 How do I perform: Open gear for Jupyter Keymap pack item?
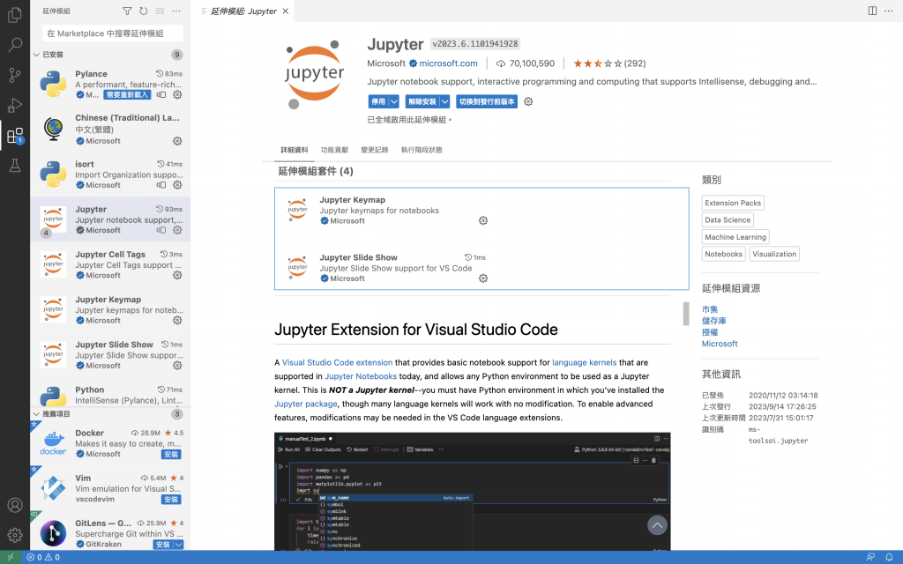tap(483, 220)
